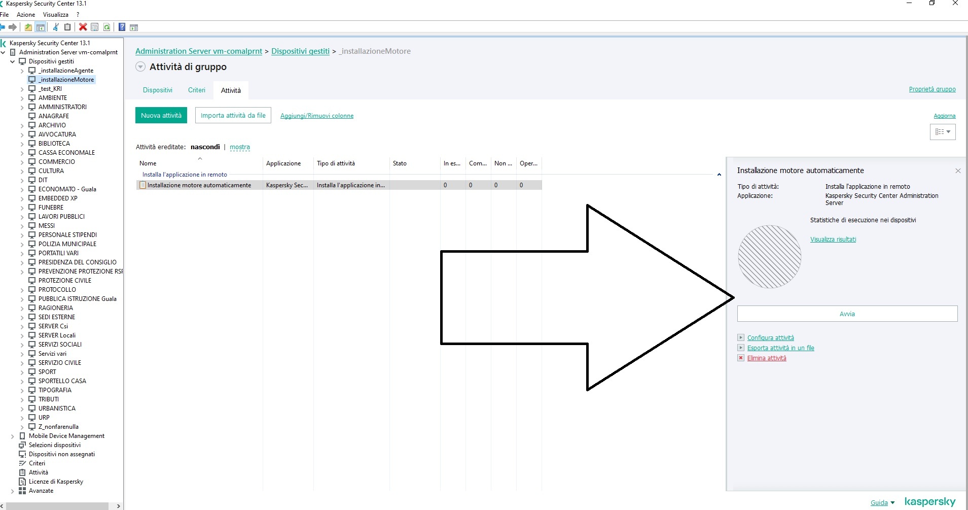Click the Selezioni dispositivi tree icon
968x510 pixels.
(x=22, y=445)
